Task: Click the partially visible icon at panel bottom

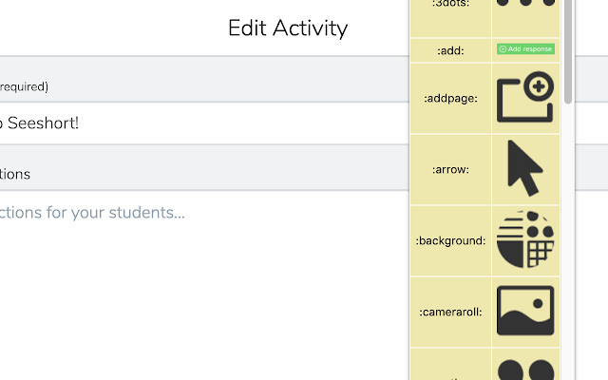Action: pos(525,369)
